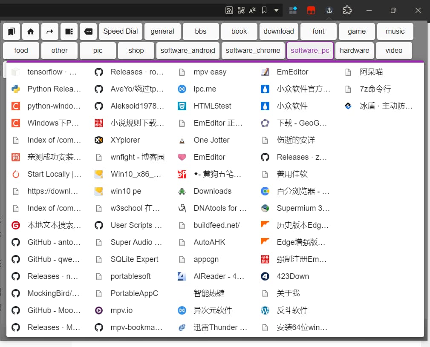
Task: Click the QR code icon in the address bar
Action: click(241, 10)
